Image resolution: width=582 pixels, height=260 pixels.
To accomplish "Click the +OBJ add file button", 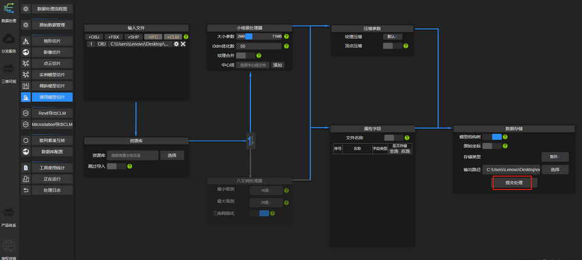I will tap(94, 37).
